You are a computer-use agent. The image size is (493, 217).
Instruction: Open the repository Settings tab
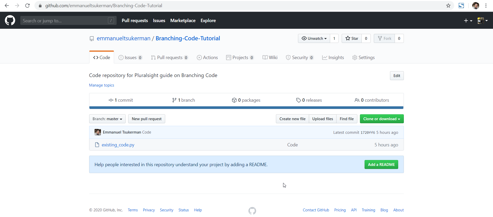point(364,58)
